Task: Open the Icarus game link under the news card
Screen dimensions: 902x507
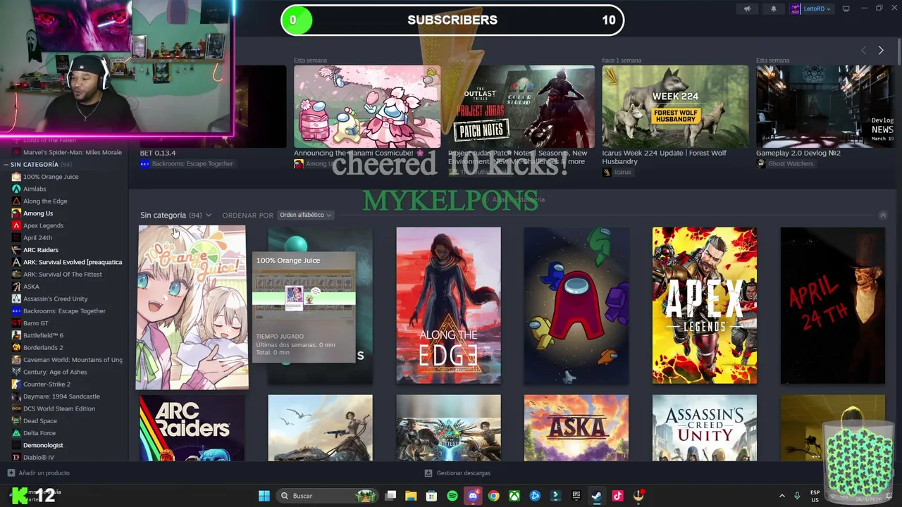Action: pyautogui.click(x=617, y=172)
